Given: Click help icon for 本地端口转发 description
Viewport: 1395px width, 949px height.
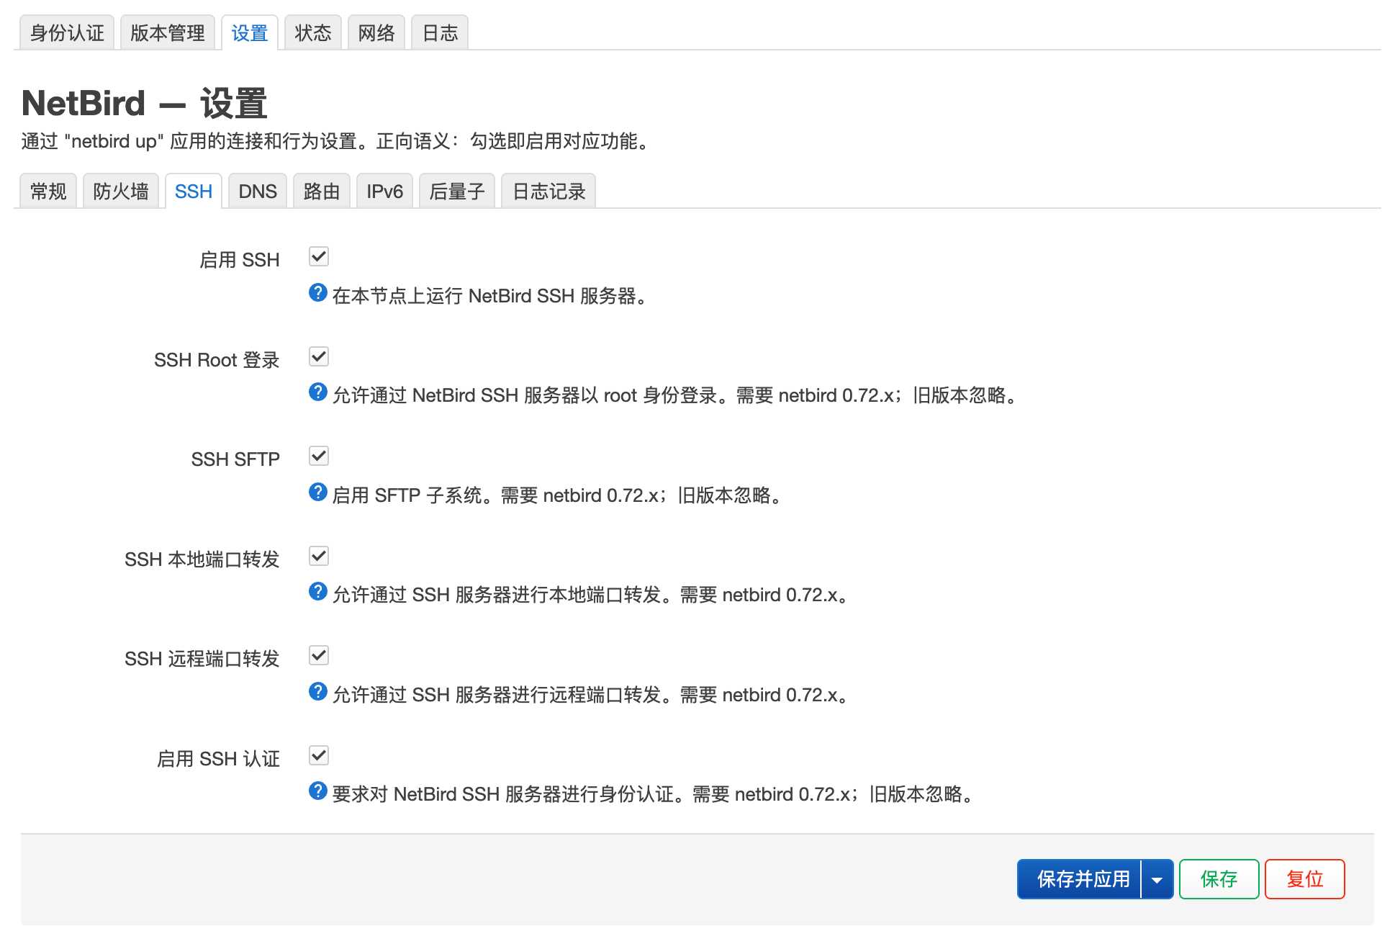Looking at the screenshot, I should tap(317, 591).
